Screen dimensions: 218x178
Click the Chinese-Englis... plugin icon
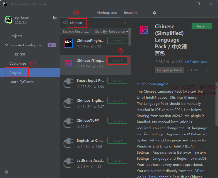coord(68,103)
